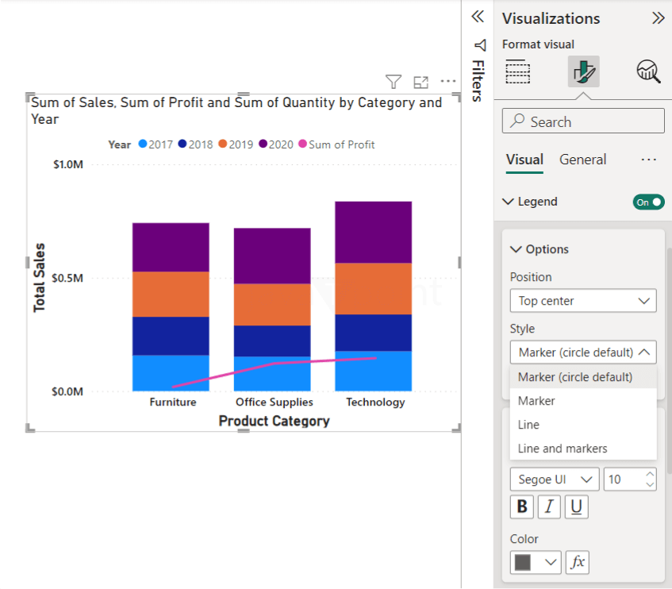The height and width of the screenshot is (589, 672).
Task: Click the 2018 legend item
Action: click(x=195, y=144)
